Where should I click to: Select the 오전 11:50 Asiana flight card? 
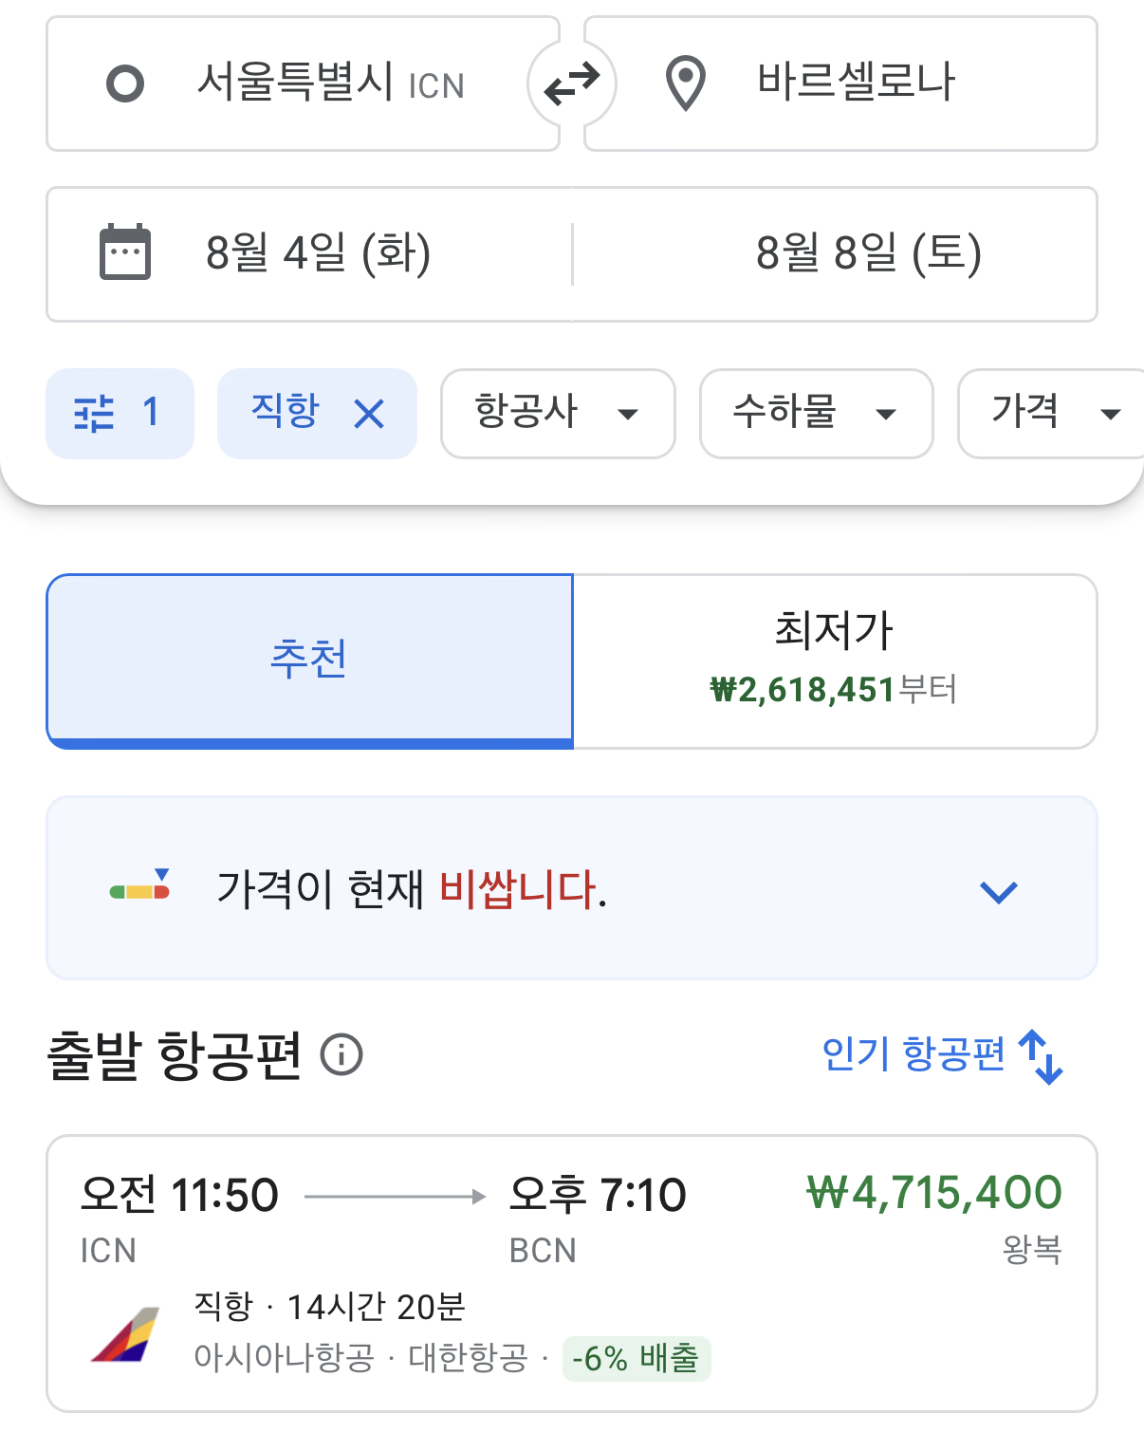pos(572,1274)
